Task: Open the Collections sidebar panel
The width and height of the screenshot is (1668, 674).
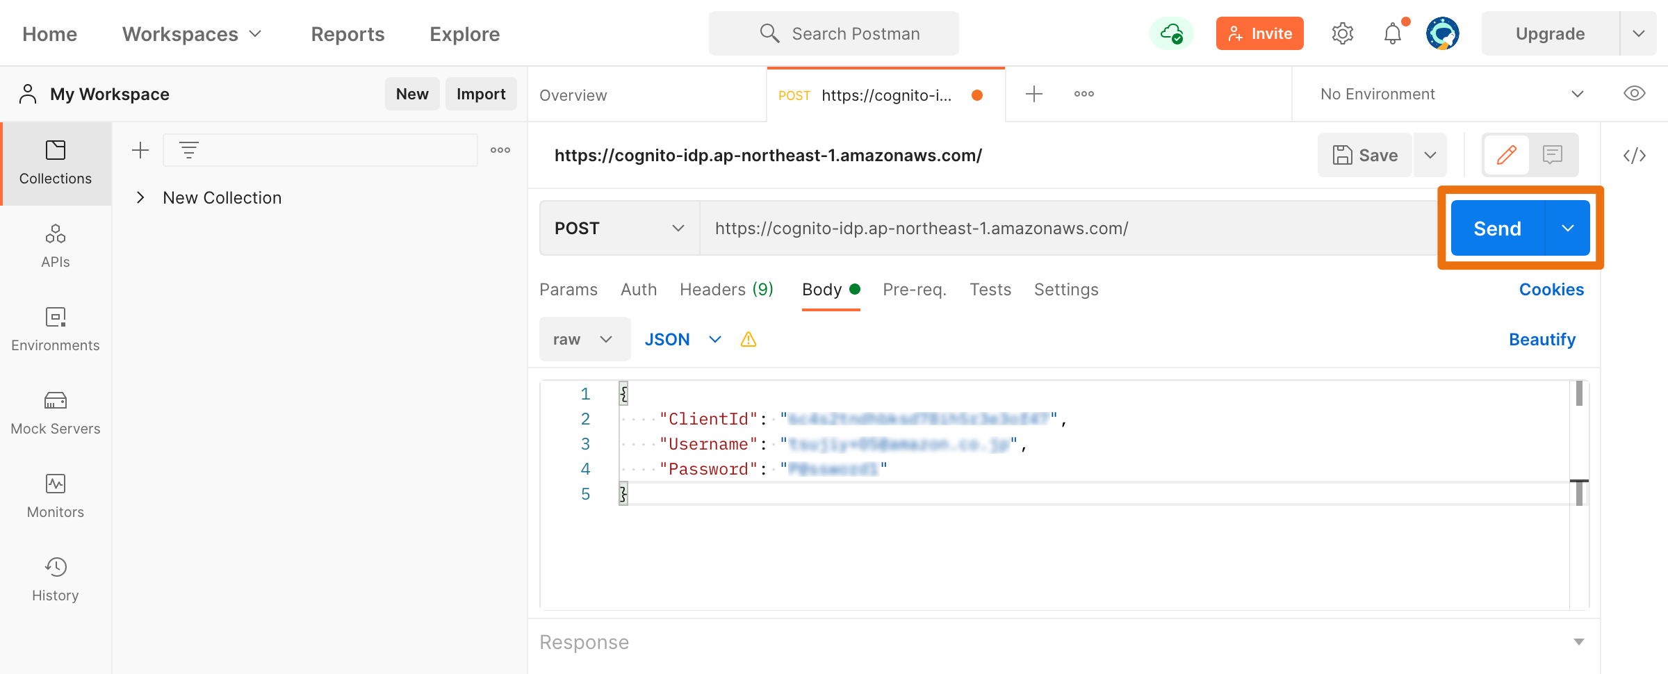Action: pos(56,164)
